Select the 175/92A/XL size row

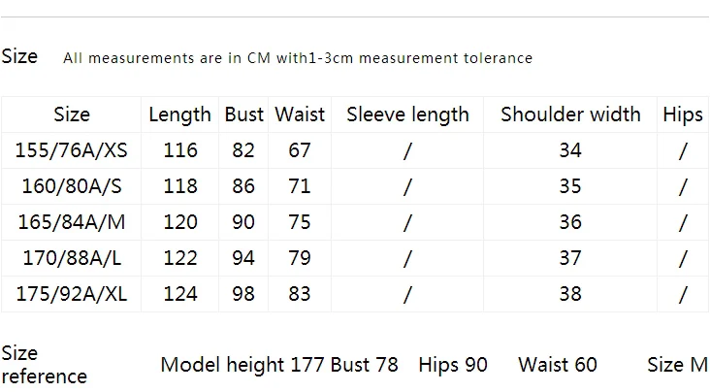(x=355, y=294)
